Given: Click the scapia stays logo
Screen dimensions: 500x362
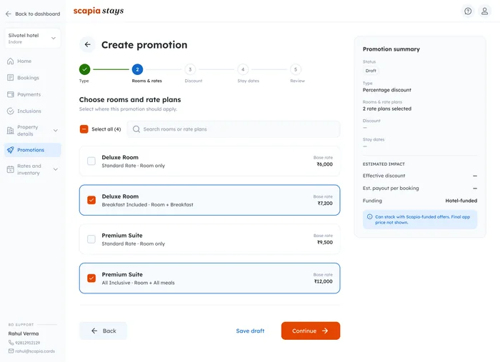Looking at the screenshot, I should pos(99,11).
